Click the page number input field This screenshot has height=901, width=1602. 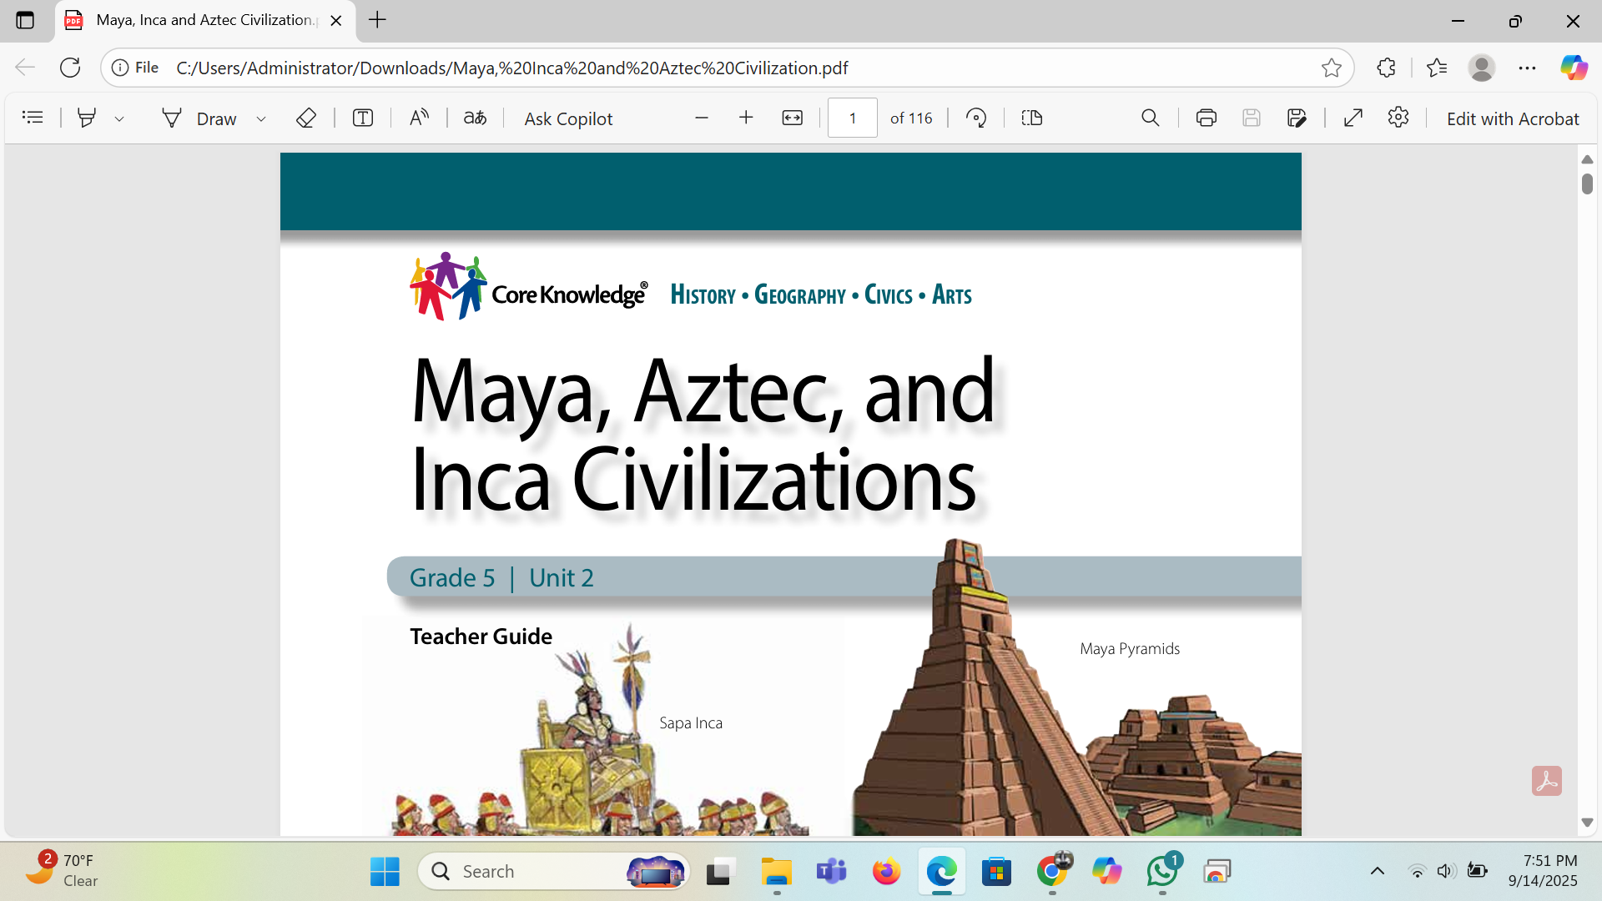(852, 118)
